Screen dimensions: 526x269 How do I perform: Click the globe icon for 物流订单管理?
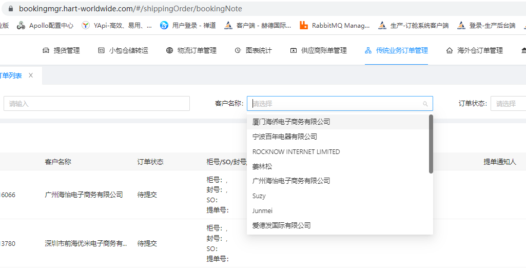pyautogui.click(x=169, y=50)
